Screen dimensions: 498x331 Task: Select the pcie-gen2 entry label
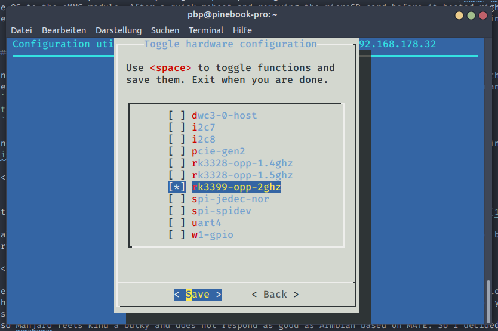pos(218,151)
